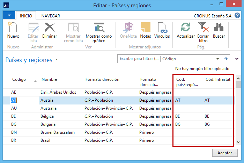Click Bélgica's C.P.+Población format cell

pos(99,116)
